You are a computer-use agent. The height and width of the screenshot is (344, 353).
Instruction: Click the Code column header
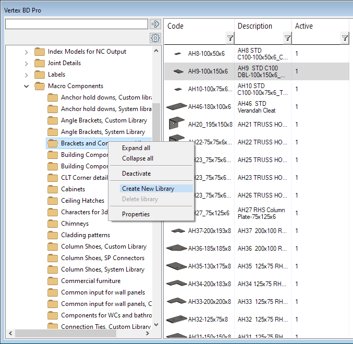[176, 26]
